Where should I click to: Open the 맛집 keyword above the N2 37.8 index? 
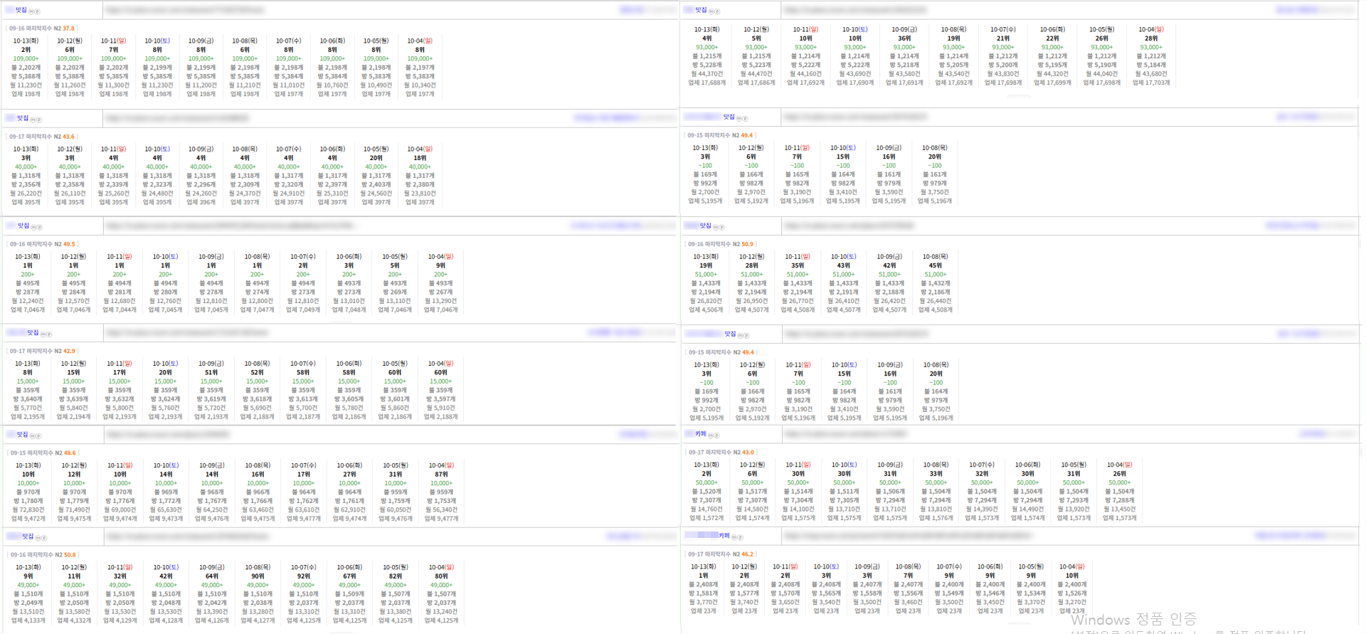click(x=21, y=10)
